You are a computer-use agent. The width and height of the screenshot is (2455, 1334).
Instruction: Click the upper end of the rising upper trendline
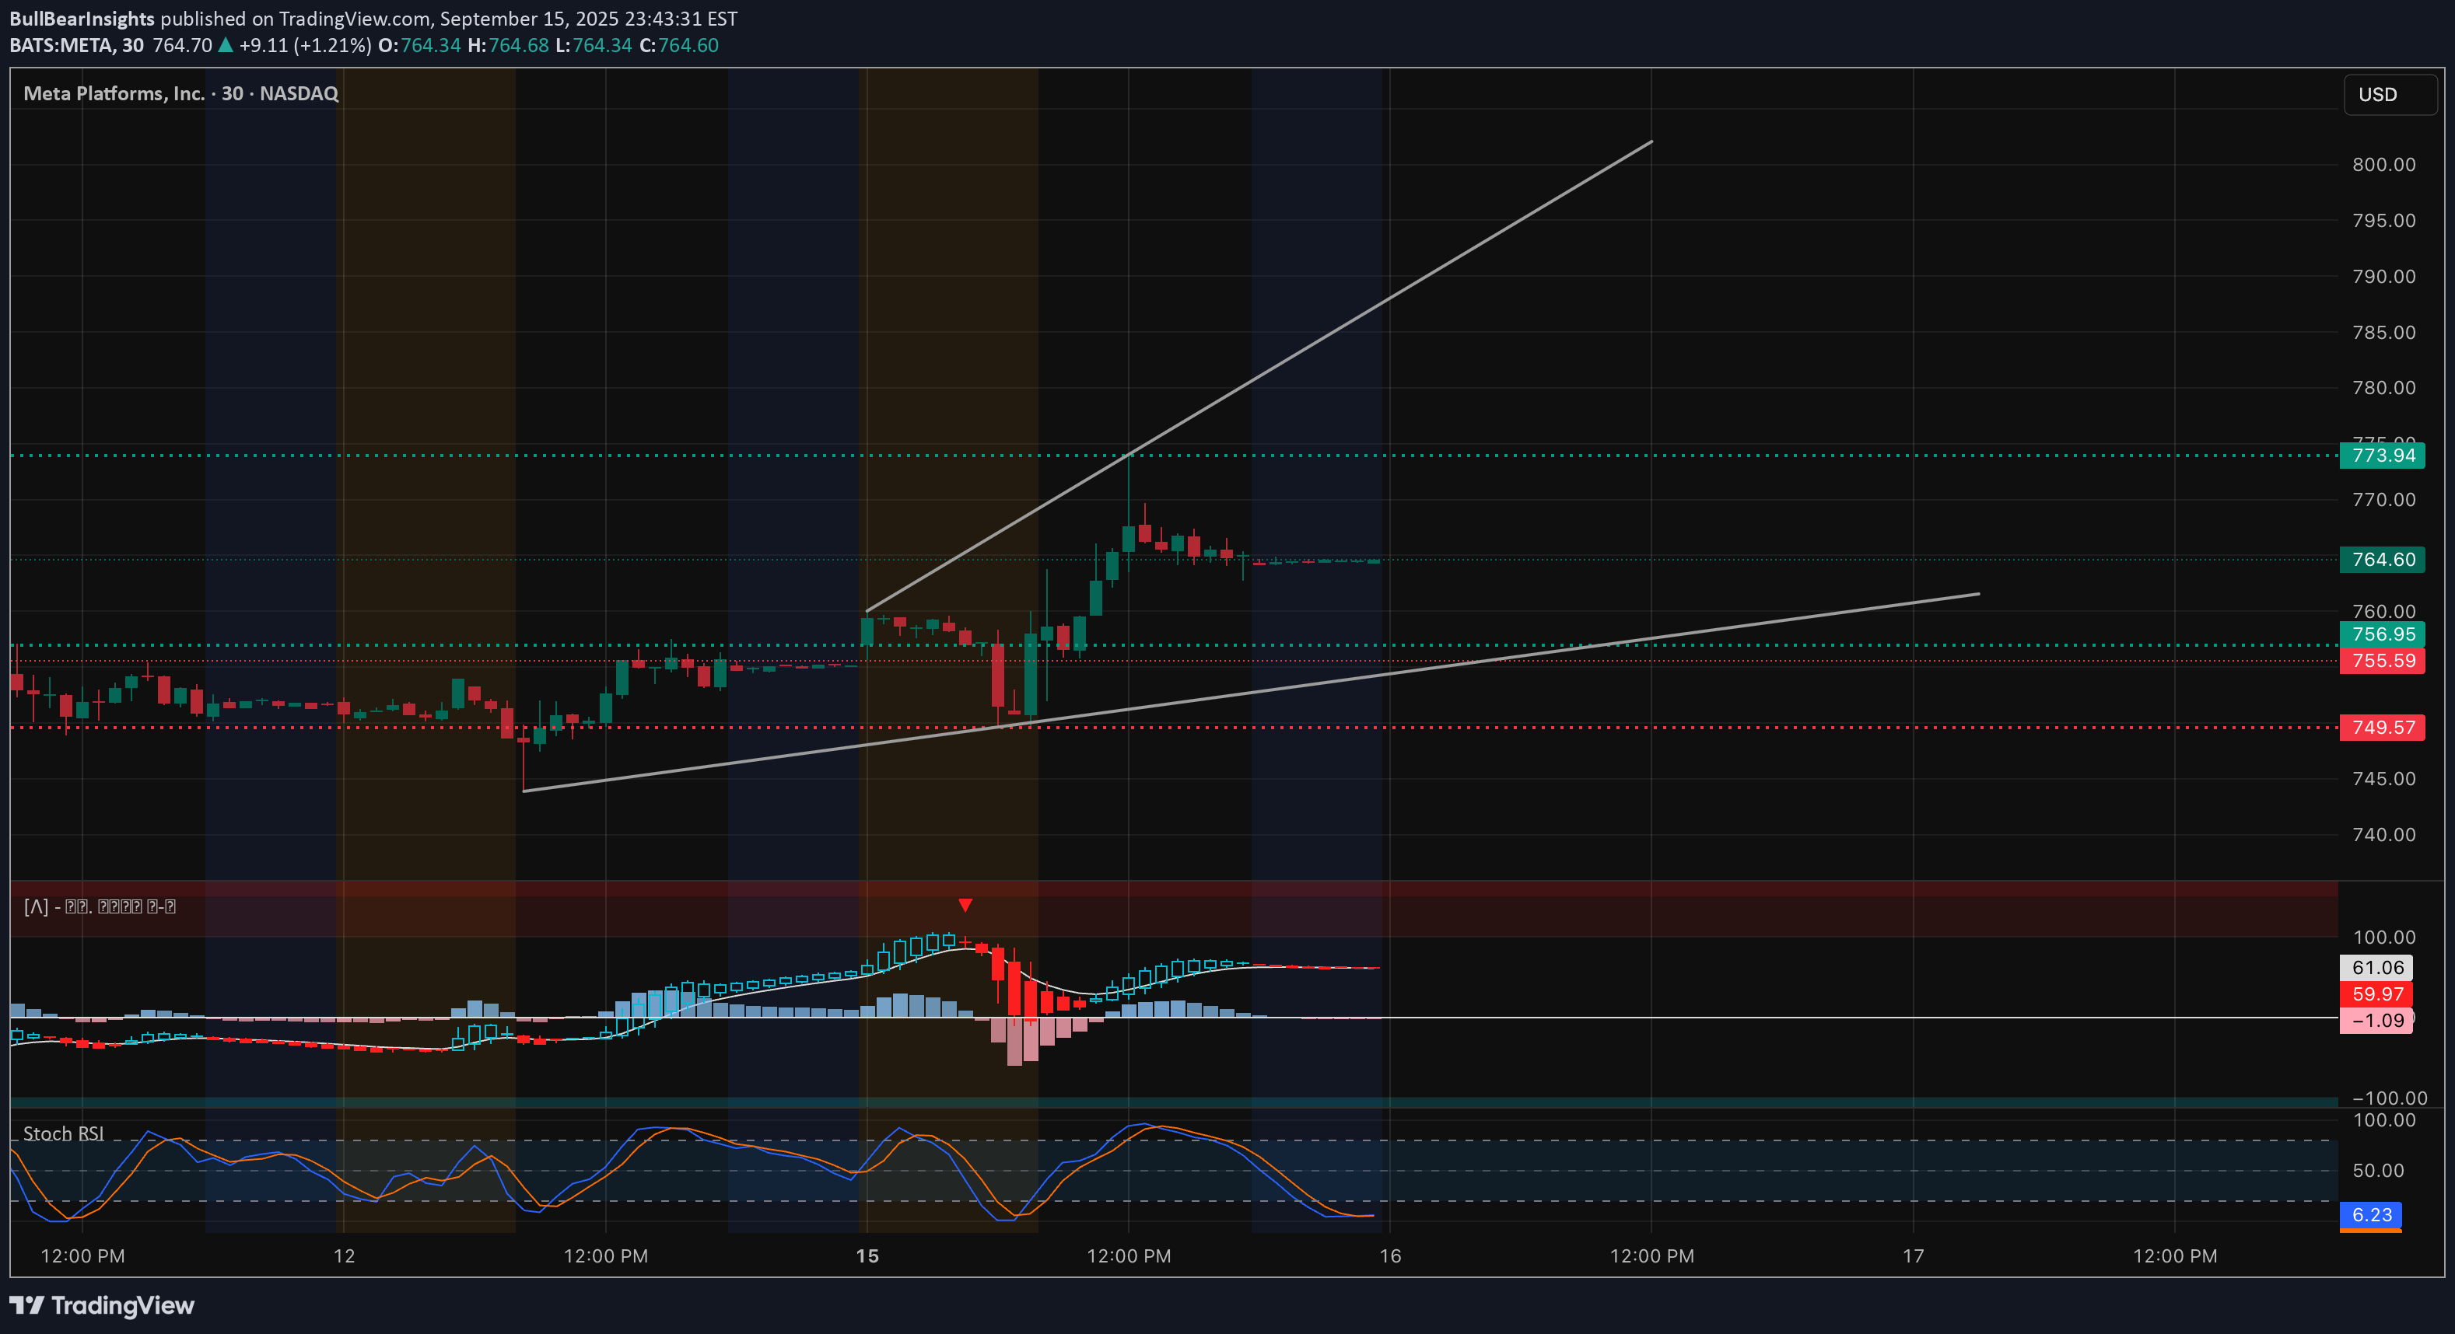pos(1651,142)
